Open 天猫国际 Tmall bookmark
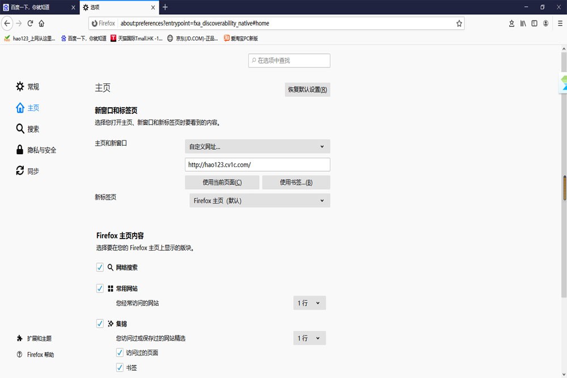 [137, 39]
